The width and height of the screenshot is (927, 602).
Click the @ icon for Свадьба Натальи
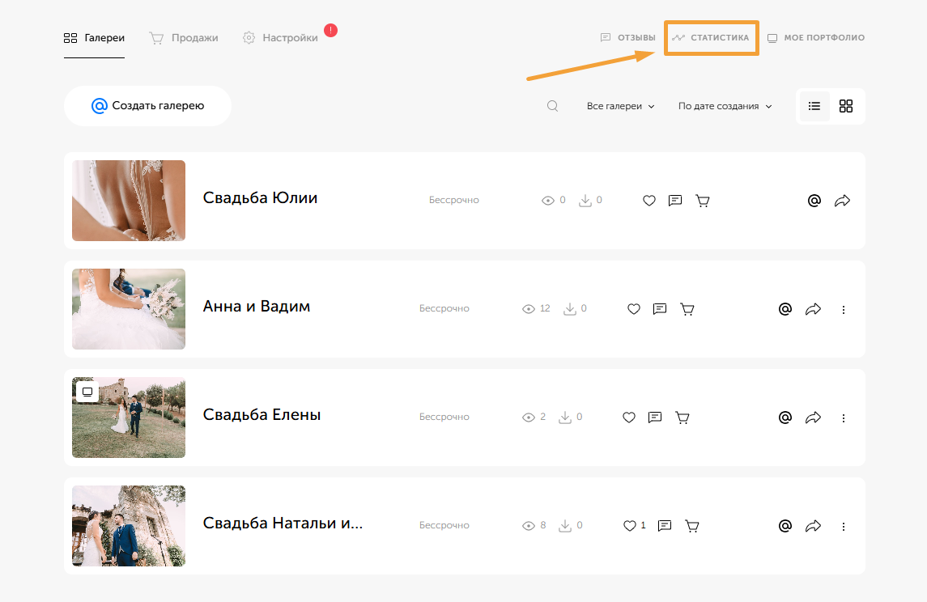click(x=785, y=526)
